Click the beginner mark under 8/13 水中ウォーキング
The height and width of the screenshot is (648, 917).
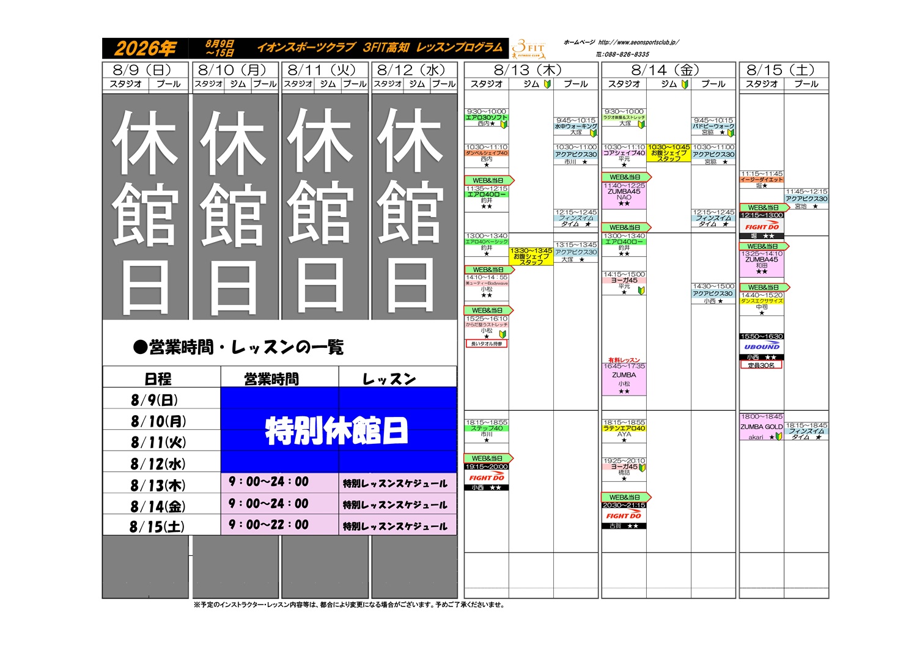tap(593, 133)
